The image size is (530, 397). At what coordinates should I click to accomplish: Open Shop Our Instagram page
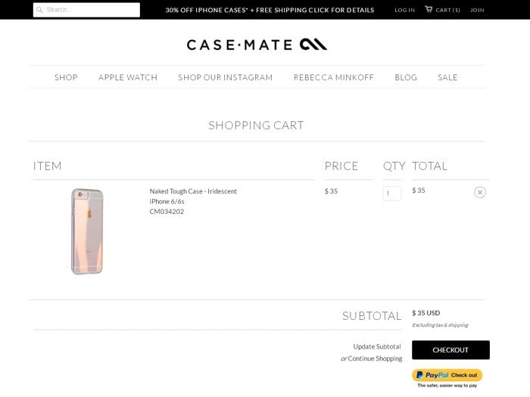(226, 77)
